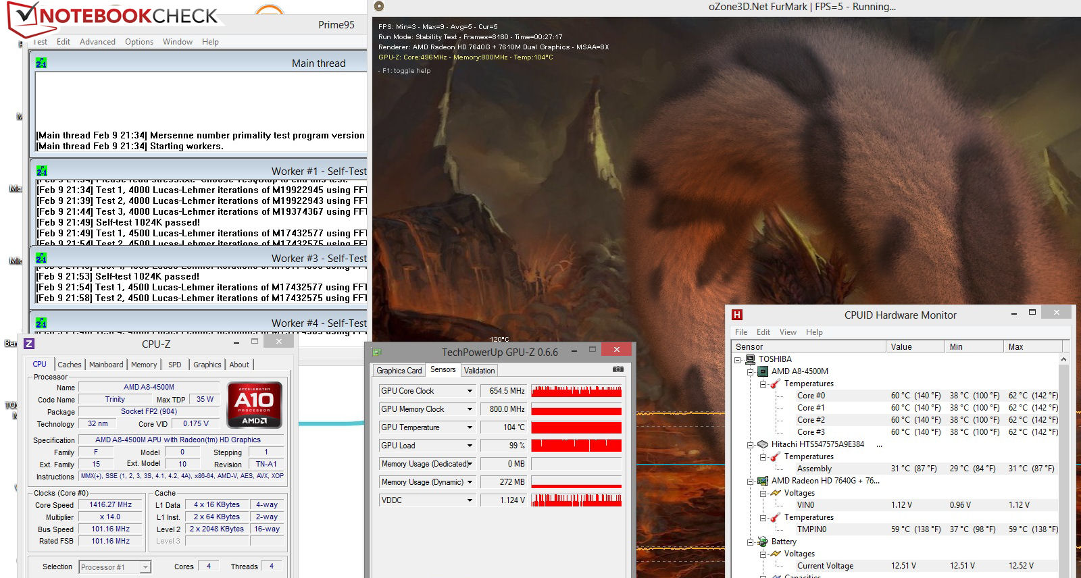Click the CPU-Z purple Z title icon

point(29,344)
